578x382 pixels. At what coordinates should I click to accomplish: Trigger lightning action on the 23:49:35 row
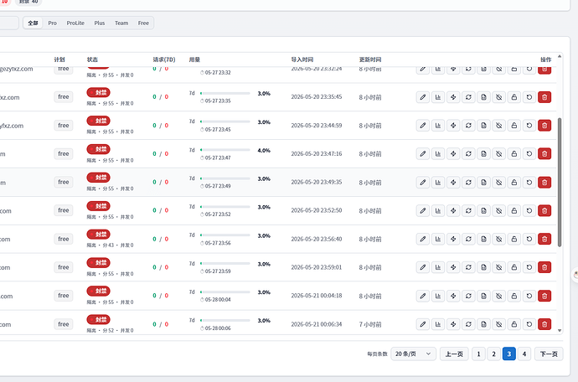click(x=453, y=182)
